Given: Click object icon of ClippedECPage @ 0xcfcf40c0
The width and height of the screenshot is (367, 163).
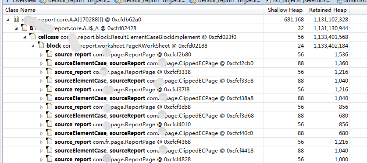Looking at the screenshot, I should (49, 133).
